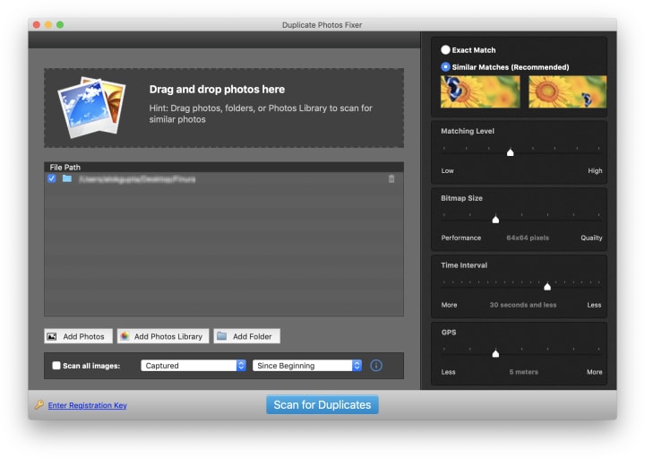Open the Enter Registration Key link
The height and width of the screenshot is (459, 645).
point(87,405)
